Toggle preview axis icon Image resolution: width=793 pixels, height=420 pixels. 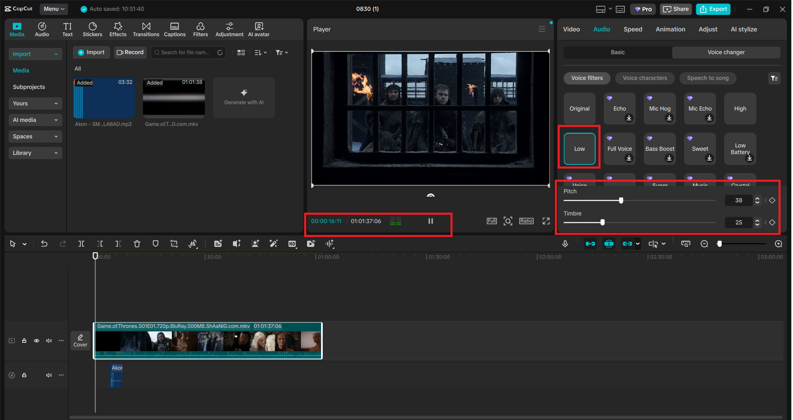(653, 244)
